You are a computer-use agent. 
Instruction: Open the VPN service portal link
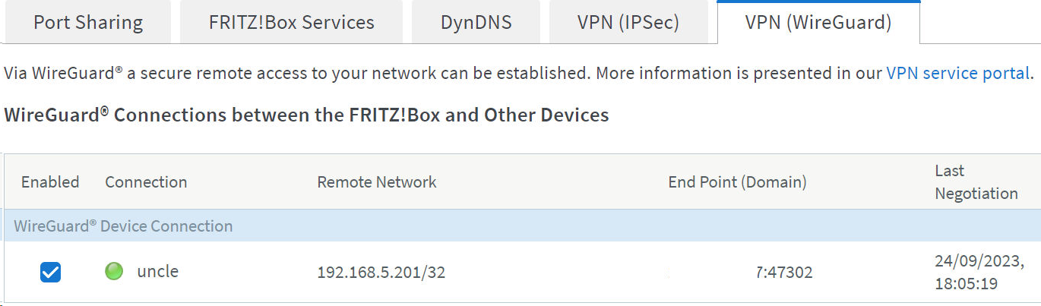957,74
